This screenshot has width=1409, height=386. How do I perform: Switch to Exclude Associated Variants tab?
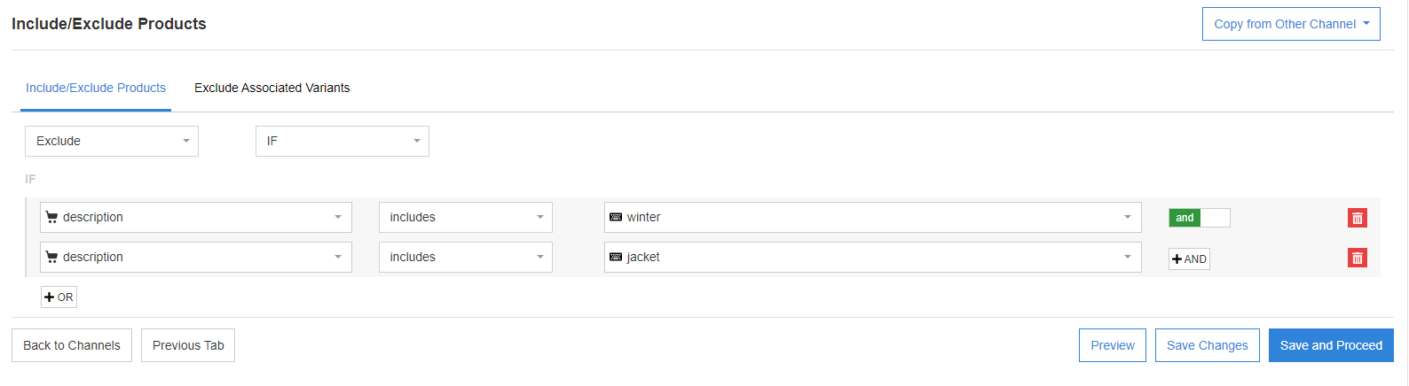click(x=272, y=88)
